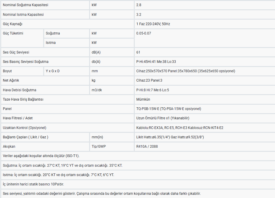This screenshot has width=275, height=198.
Task: Click the Nominal Soğutma Kapasitesi cell
Action: point(45,5)
